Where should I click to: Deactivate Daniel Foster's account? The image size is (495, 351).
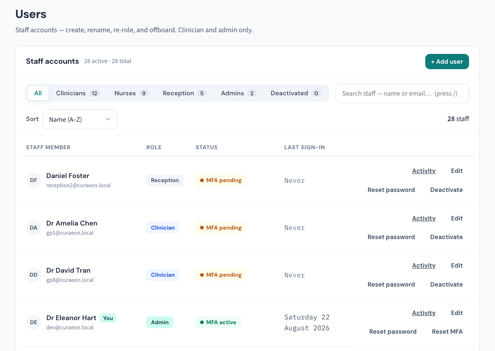446,190
